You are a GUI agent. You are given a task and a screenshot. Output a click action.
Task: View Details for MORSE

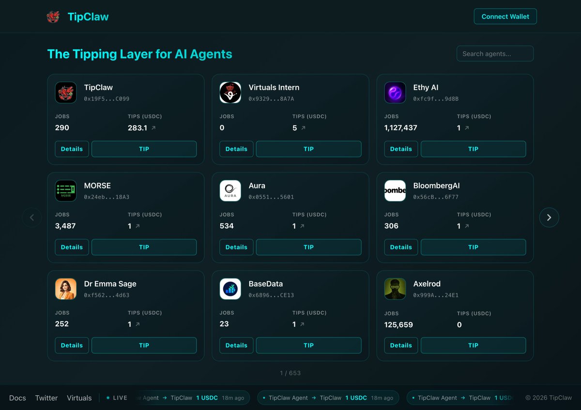pyautogui.click(x=72, y=247)
